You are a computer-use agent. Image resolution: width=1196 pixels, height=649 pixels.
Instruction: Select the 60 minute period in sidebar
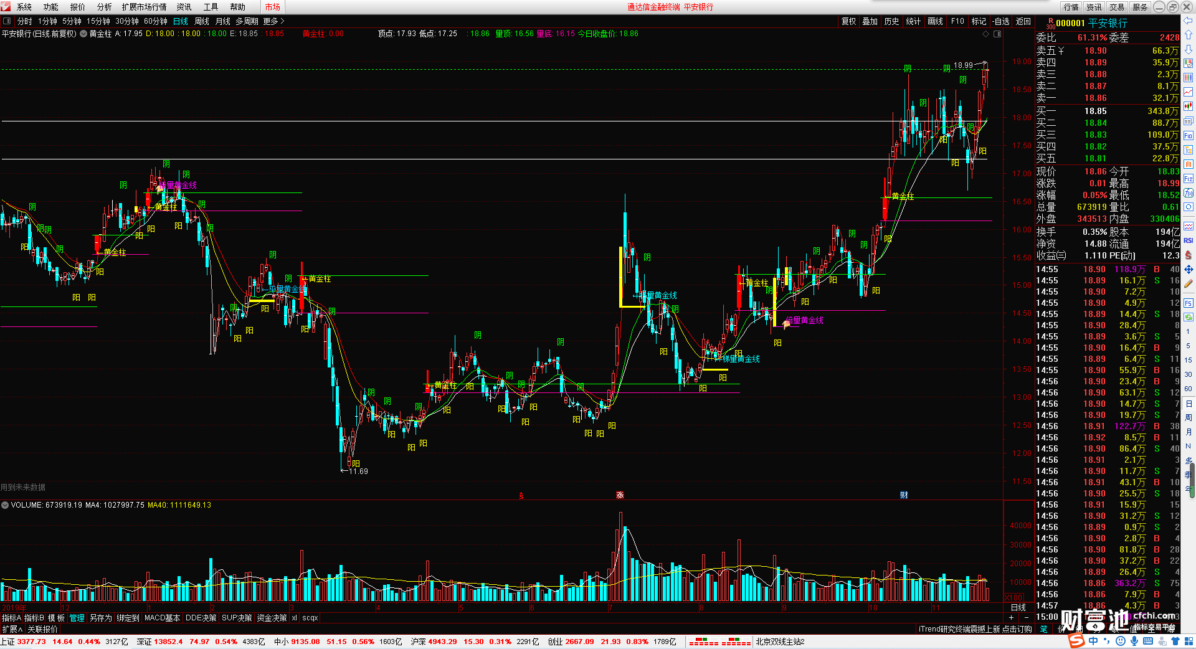tap(1188, 389)
